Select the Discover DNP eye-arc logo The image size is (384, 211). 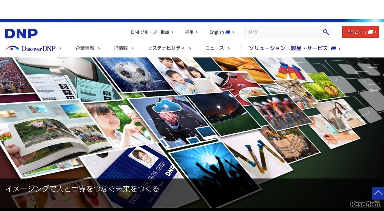pyautogui.click(x=11, y=48)
